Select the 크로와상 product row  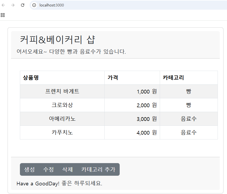click(119, 105)
